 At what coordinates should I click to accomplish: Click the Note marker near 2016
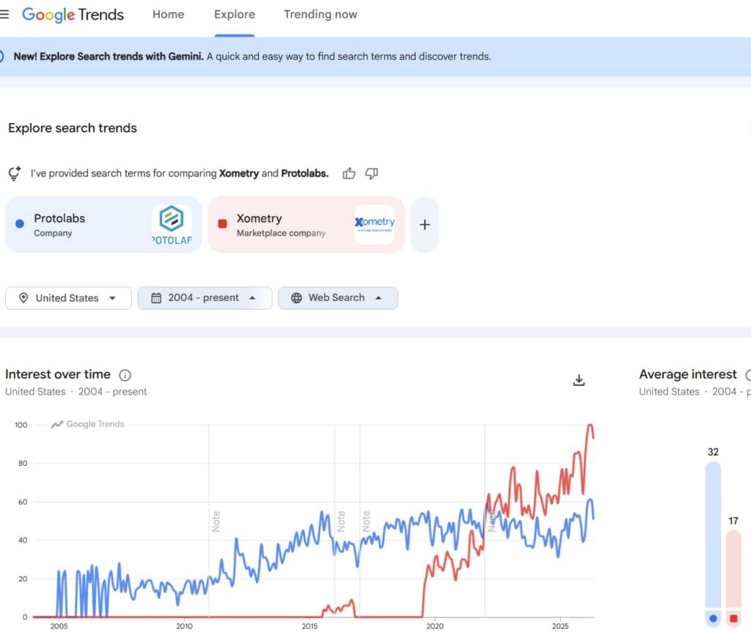pyautogui.click(x=342, y=521)
